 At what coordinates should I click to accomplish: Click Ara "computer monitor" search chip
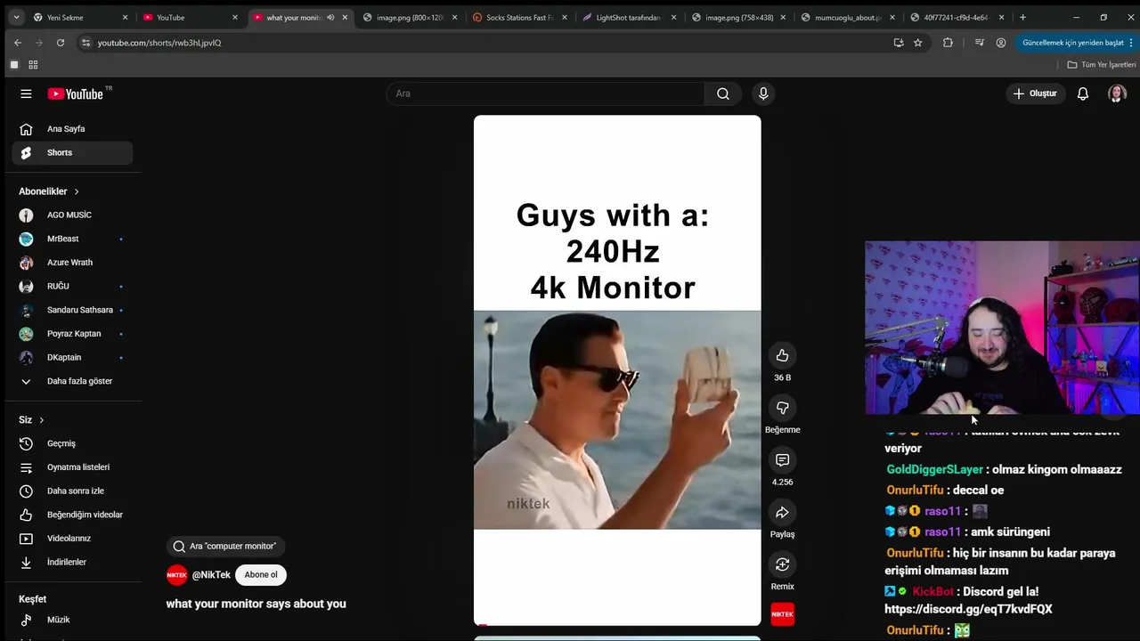(x=225, y=547)
